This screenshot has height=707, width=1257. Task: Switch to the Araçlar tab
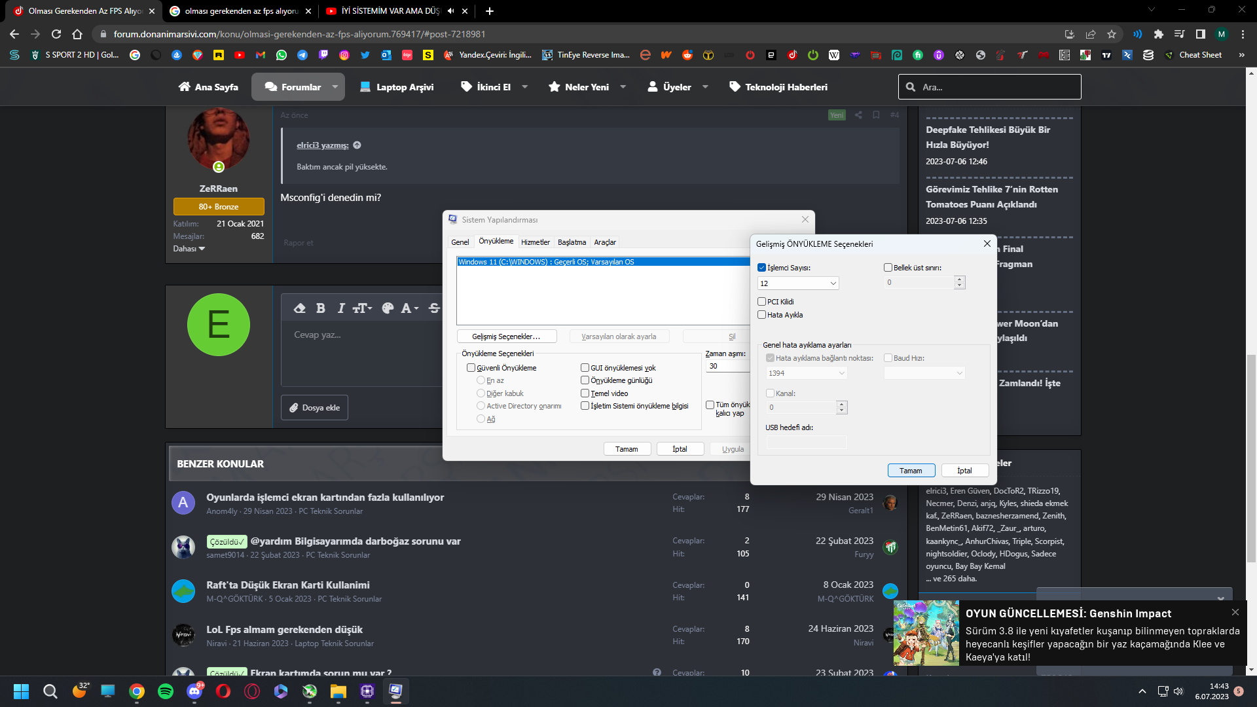pos(605,242)
